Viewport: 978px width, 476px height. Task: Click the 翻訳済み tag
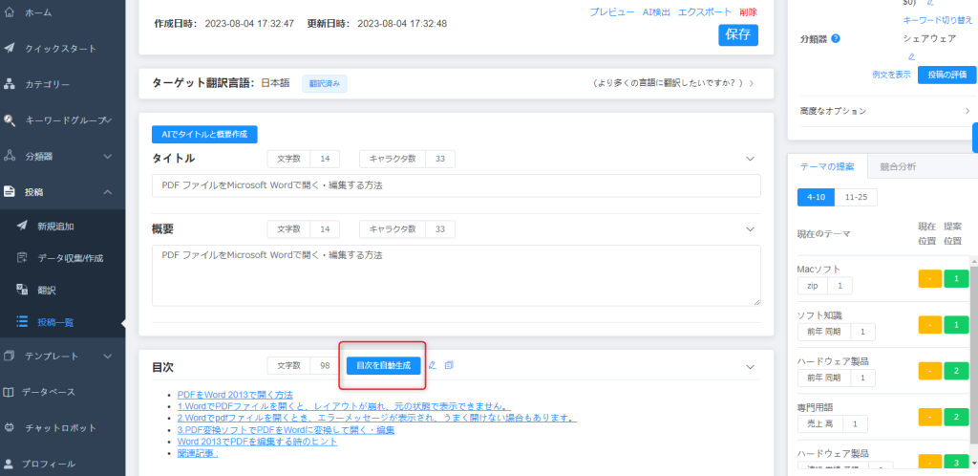coord(325,83)
